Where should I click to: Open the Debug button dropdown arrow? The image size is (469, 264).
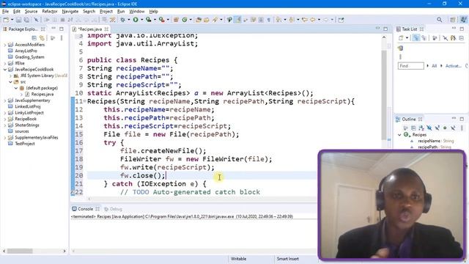point(129,20)
